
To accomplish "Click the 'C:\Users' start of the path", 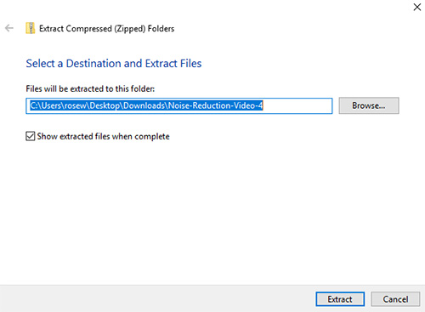I will click(45, 105).
